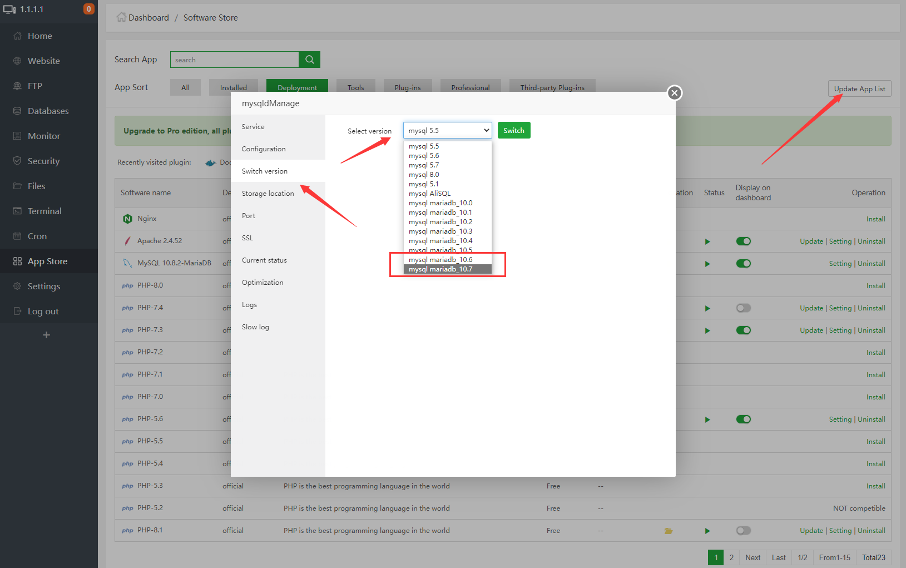Switch to the Installed app tab
Image resolution: width=906 pixels, height=568 pixels.
coord(234,87)
